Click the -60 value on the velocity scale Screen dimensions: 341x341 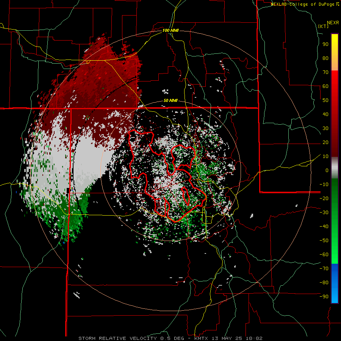(x=324, y=255)
